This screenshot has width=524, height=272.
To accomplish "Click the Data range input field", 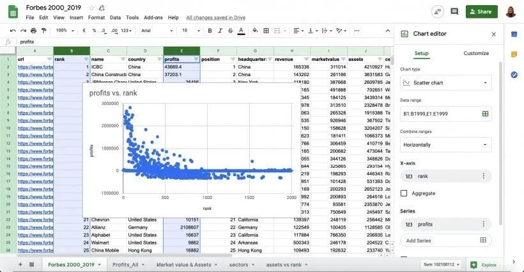I will tap(446, 114).
